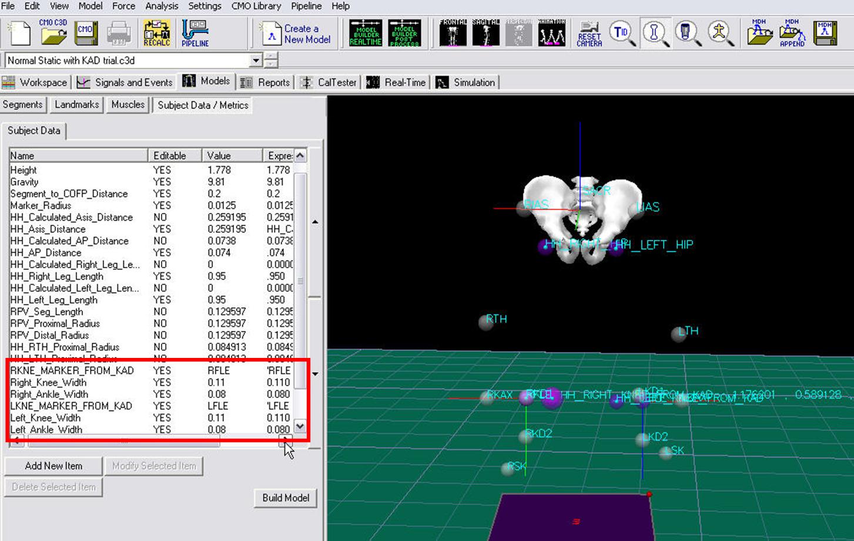Open the Model menu
The height and width of the screenshot is (541, 854).
point(90,6)
